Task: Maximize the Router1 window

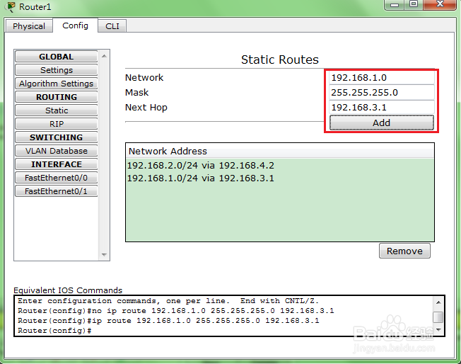Action: click(x=414, y=4)
